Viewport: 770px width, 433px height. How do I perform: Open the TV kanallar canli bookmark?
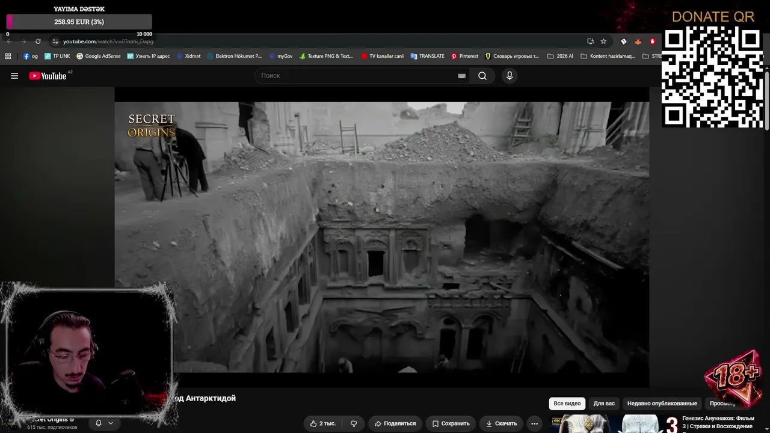[383, 56]
